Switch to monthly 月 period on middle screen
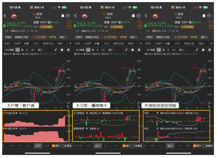 point(97,50)
